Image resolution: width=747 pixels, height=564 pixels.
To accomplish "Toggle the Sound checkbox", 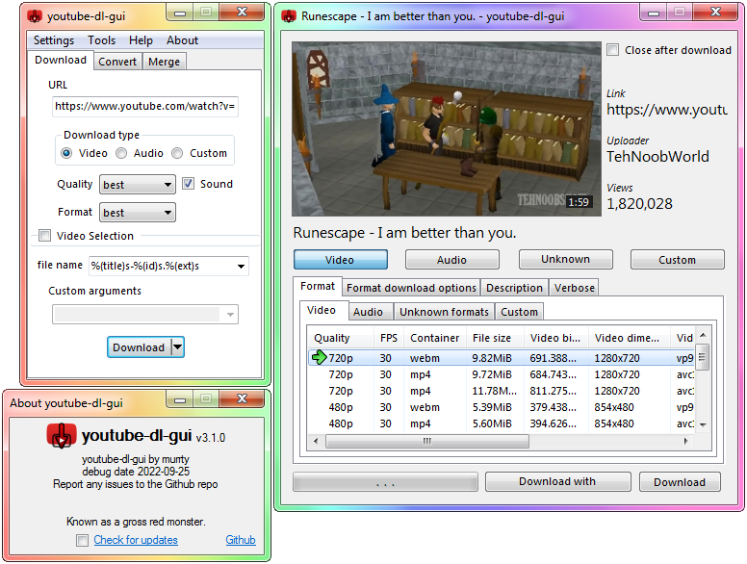I will (x=188, y=184).
